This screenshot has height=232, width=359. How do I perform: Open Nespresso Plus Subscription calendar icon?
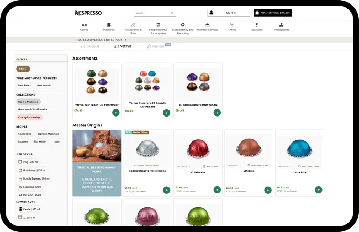(x=158, y=24)
